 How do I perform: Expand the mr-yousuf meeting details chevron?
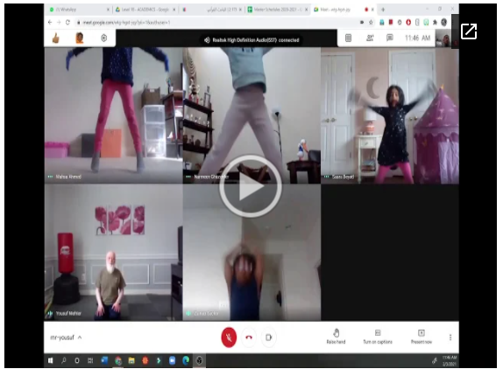pyautogui.click(x=80, y=337)
